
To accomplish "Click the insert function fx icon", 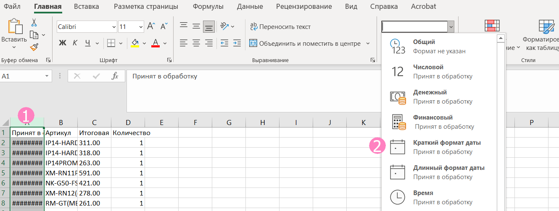I will point(115,76).
